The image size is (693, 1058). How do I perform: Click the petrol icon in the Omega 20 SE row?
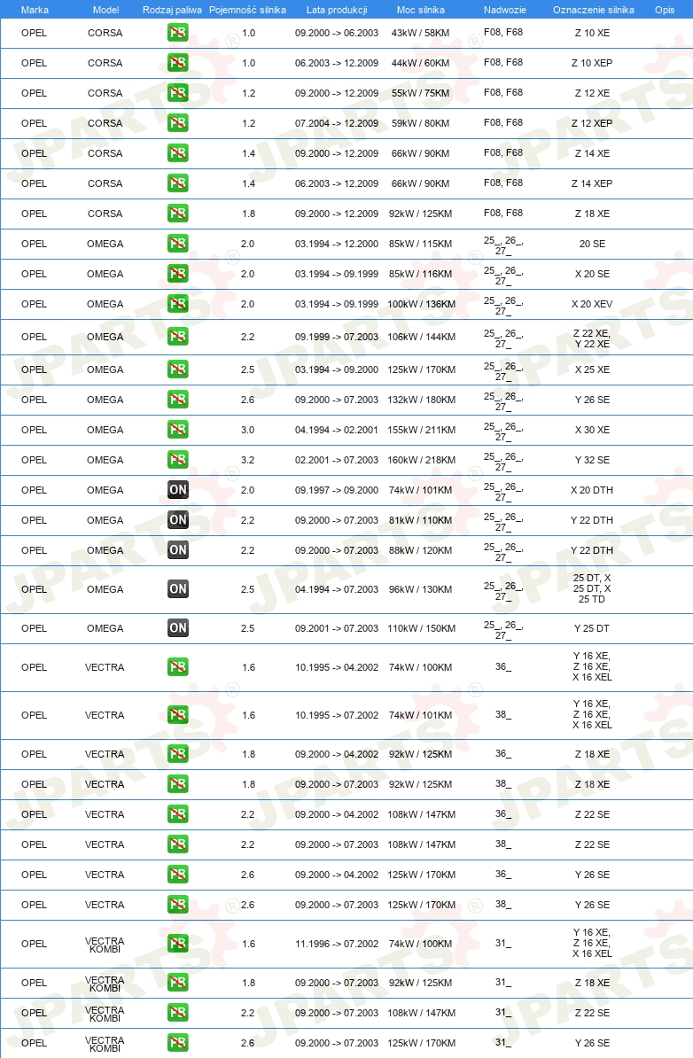coord(177,244)
